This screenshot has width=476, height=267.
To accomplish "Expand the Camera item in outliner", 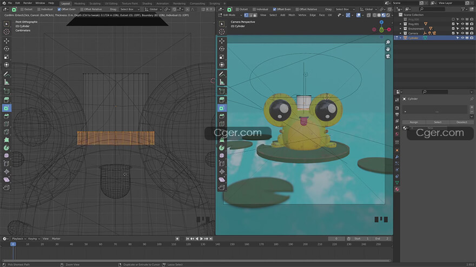I will 401,33.
